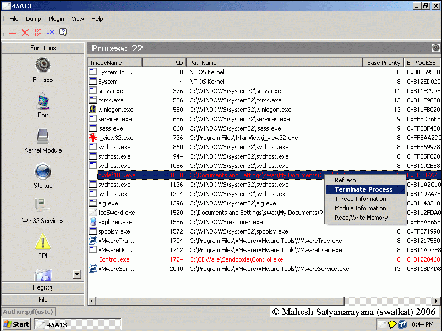Open the Process function icon
Image resolution: width=442 pixels, height=331 pixels.
(x=43, y=65)
